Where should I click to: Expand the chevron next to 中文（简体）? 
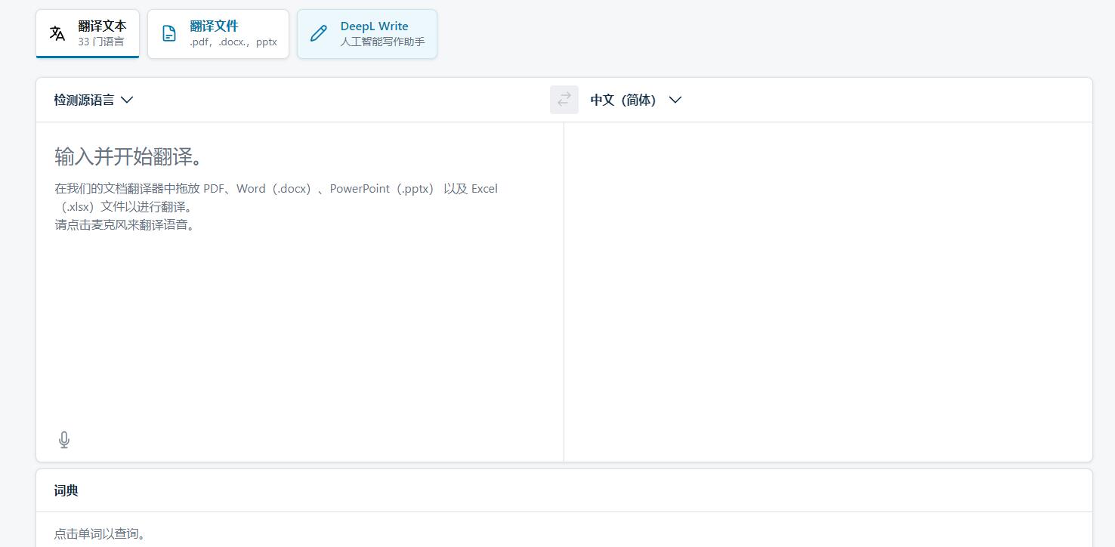(675, 99)
